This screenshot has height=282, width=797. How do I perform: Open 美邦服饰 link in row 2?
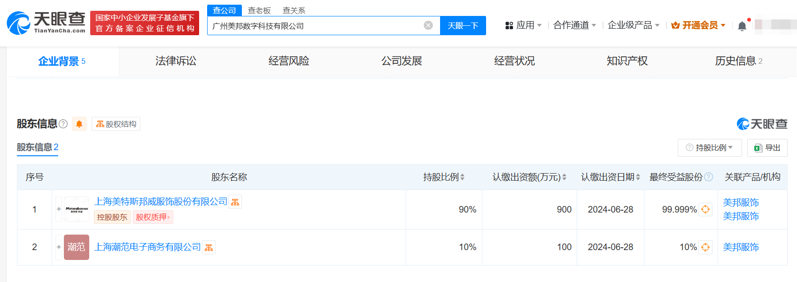(x=741, y=247)
